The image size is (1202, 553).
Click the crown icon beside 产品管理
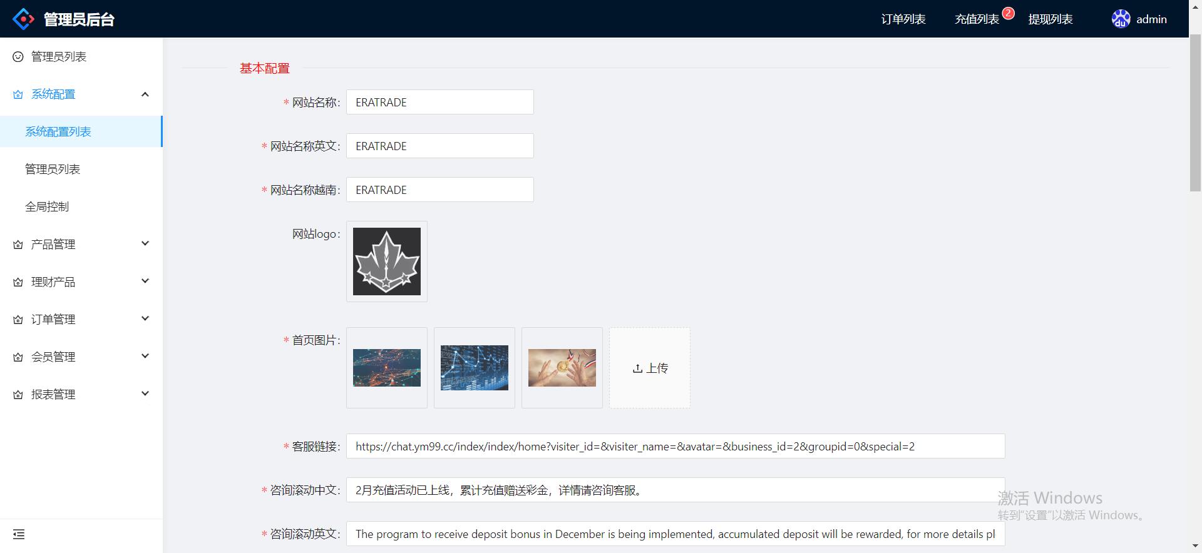tap(18, 245)
